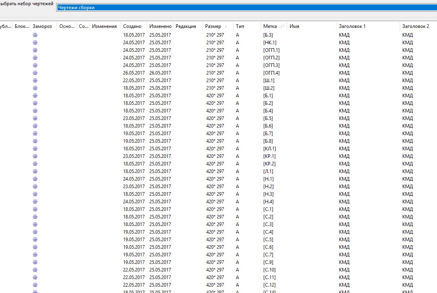Click the freeze icon in the [С.1] row

pyautogui.click(x=35, y=209)
